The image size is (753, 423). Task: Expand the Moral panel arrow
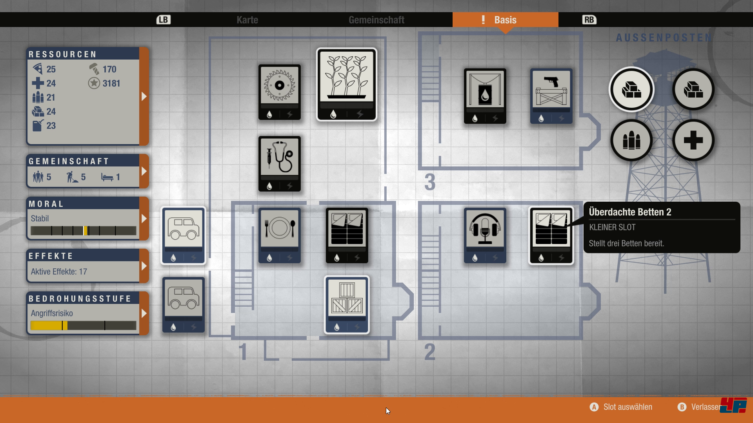tap(144, 219)
